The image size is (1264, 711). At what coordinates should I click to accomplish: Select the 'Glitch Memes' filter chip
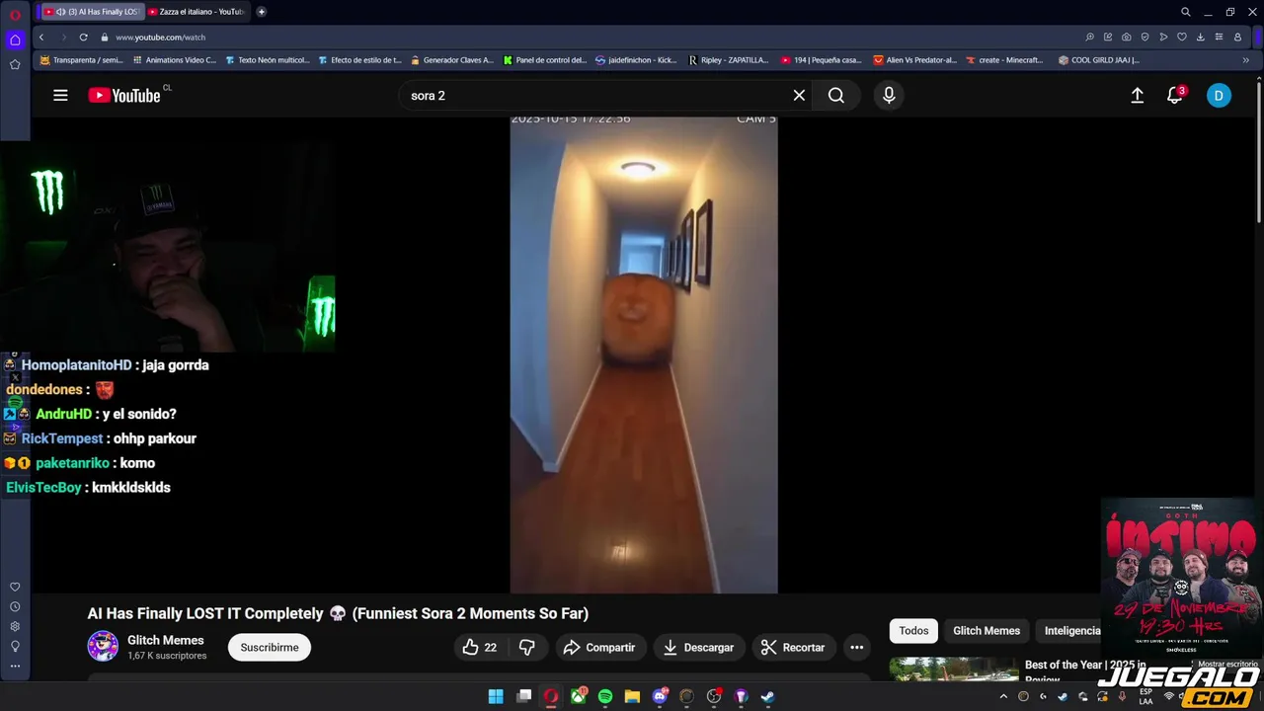pos(987,630)
